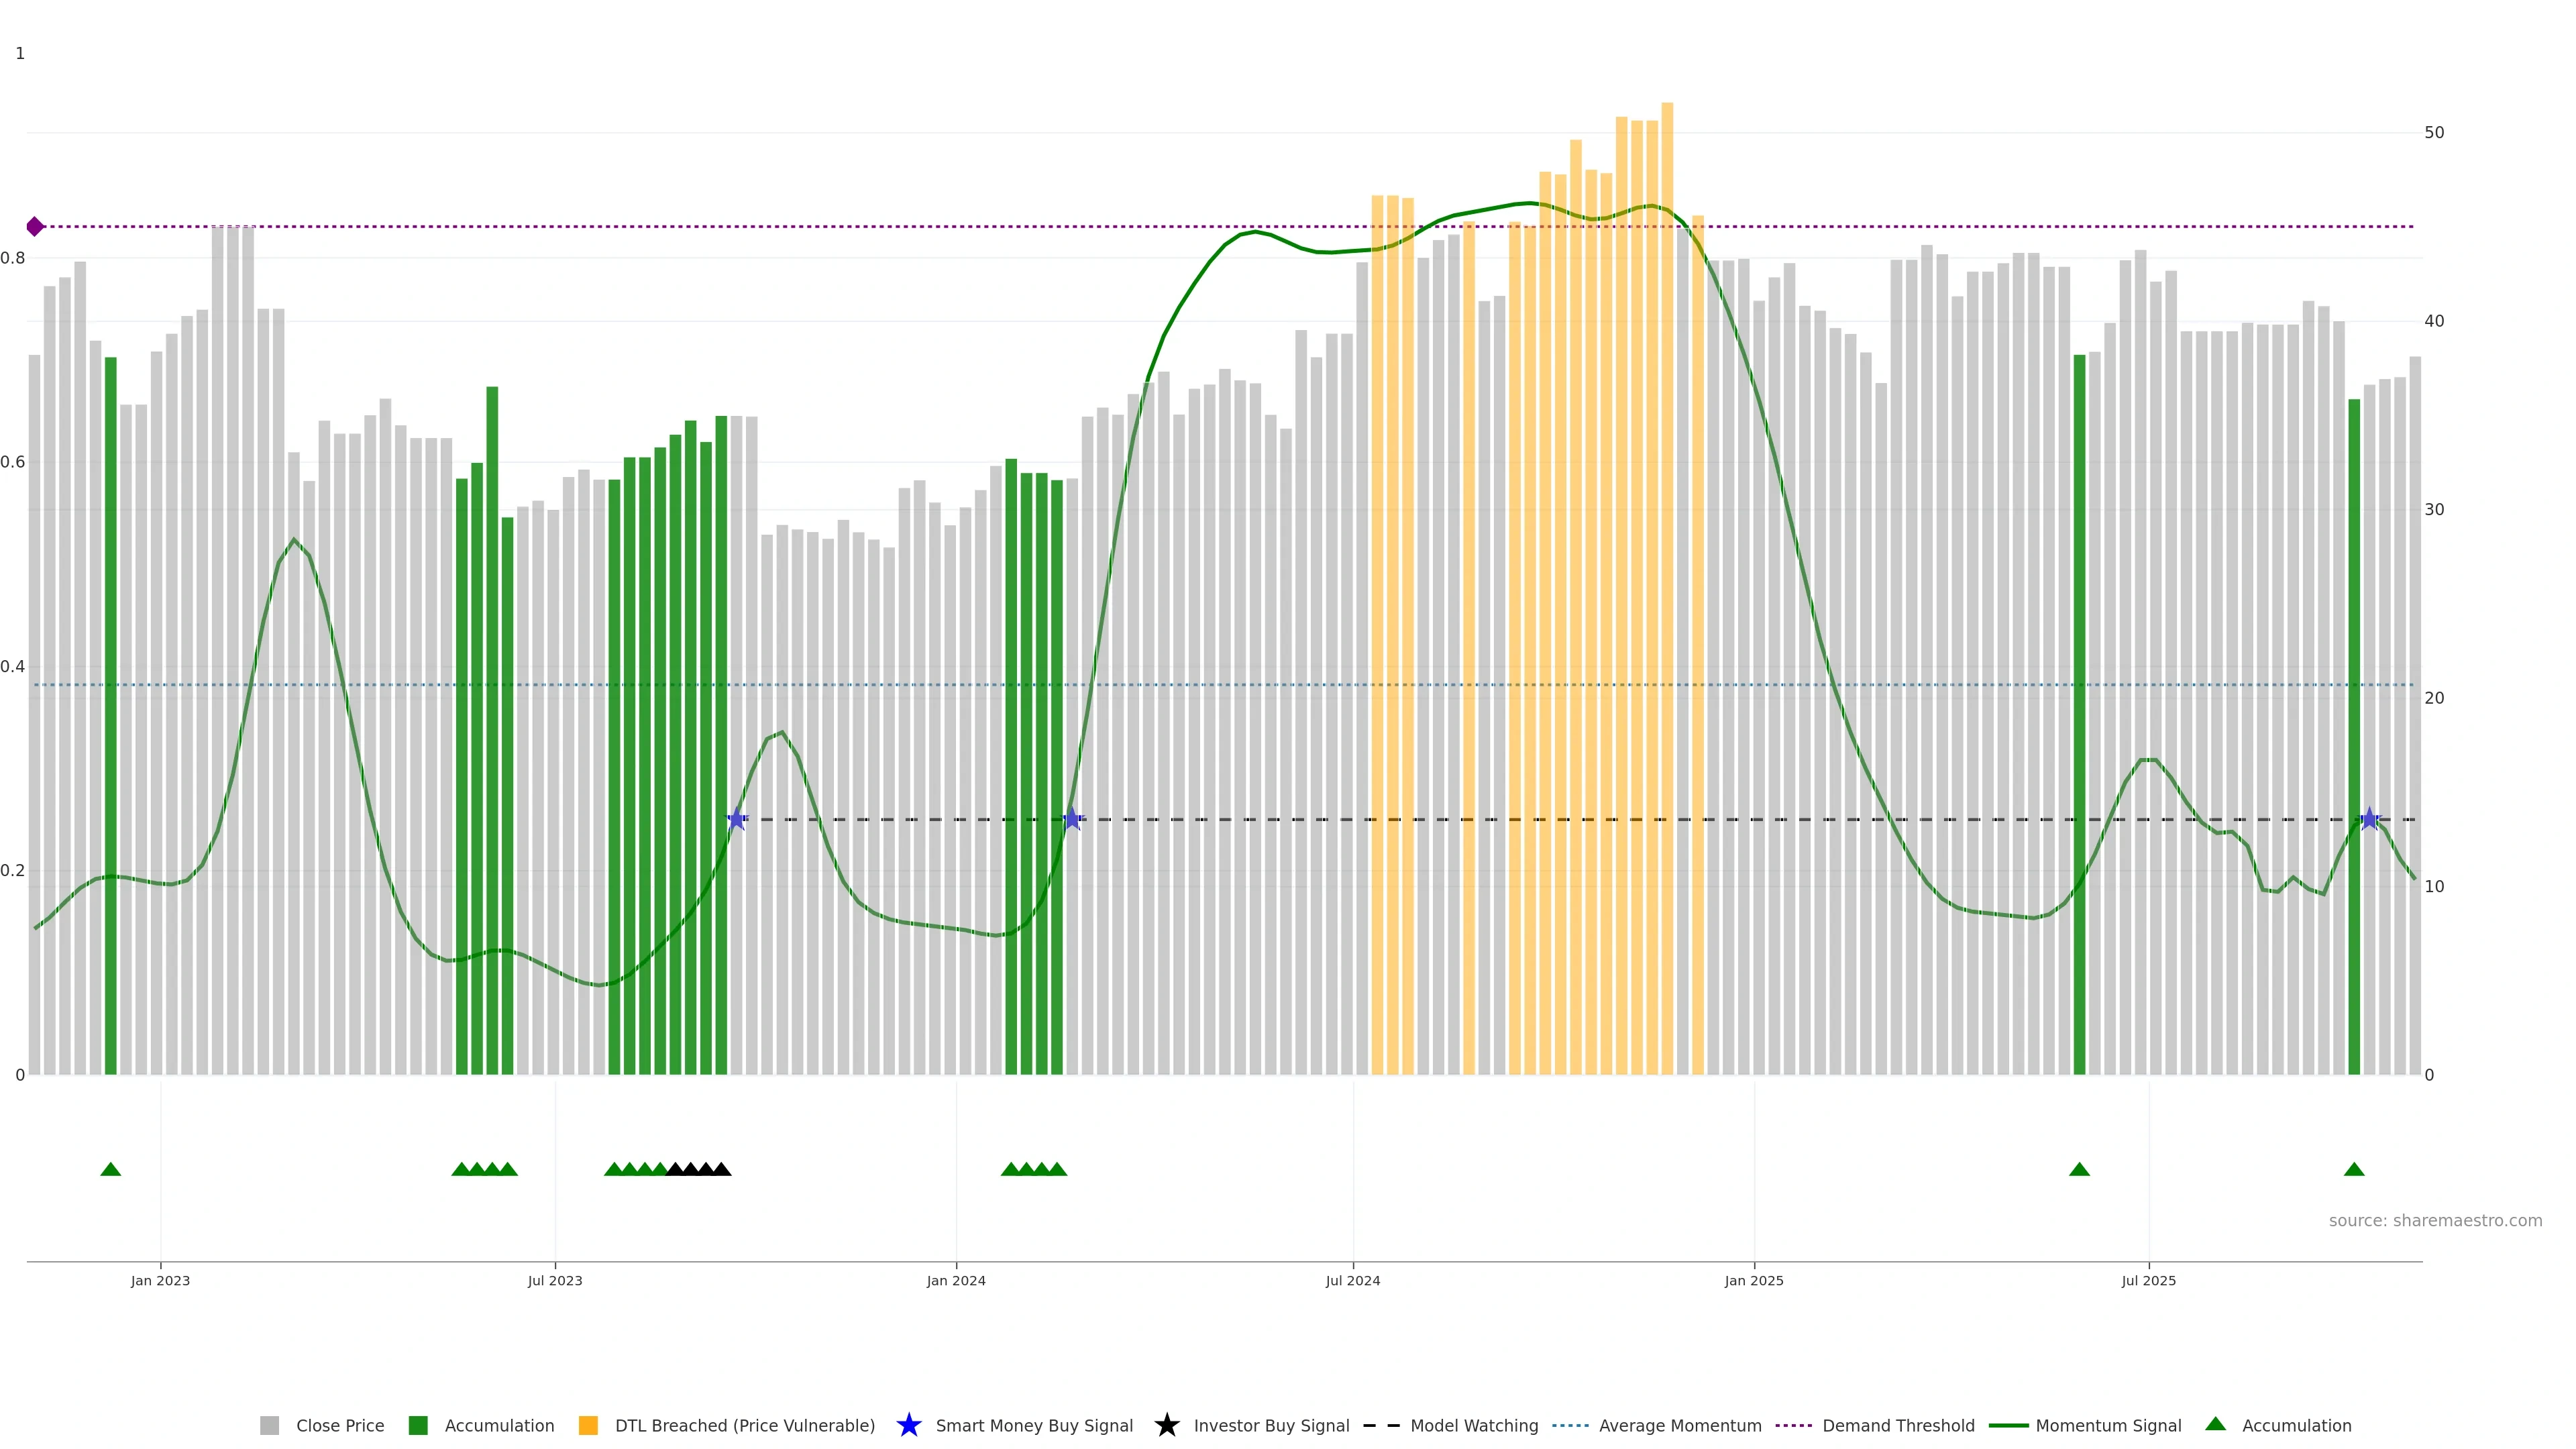
Task: Hide the Model Watching dashed line legend entry
Action: click(x=1381, y=1426)
